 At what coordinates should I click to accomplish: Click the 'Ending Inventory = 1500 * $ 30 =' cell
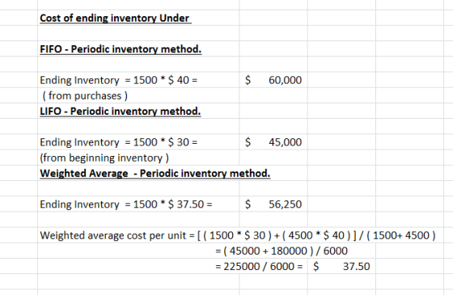(x=118, y=142)
